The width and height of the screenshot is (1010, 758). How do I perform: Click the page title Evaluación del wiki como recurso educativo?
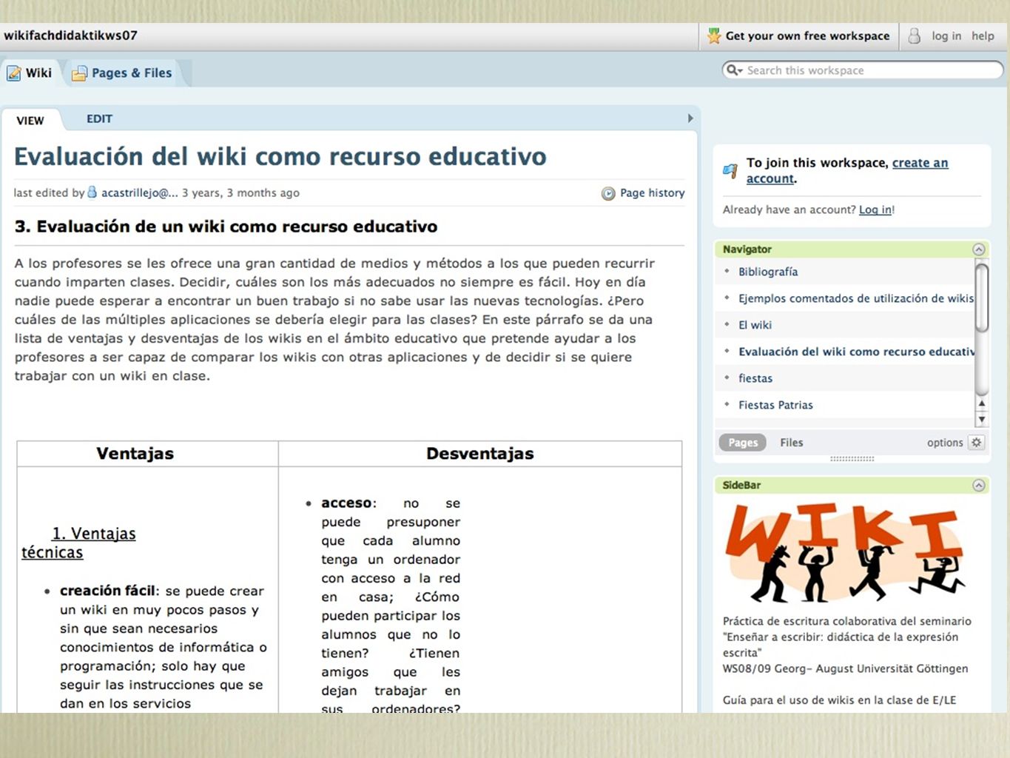click(x=280, y=156)
